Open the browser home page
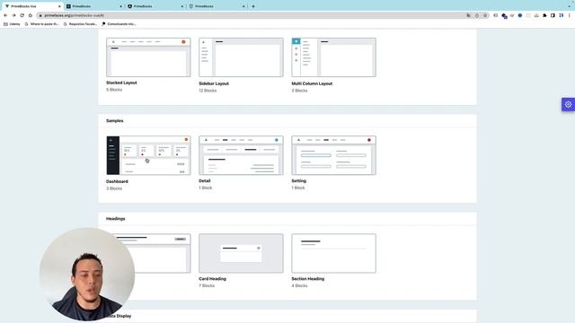 pyautogui.click(x=31, y=15)
